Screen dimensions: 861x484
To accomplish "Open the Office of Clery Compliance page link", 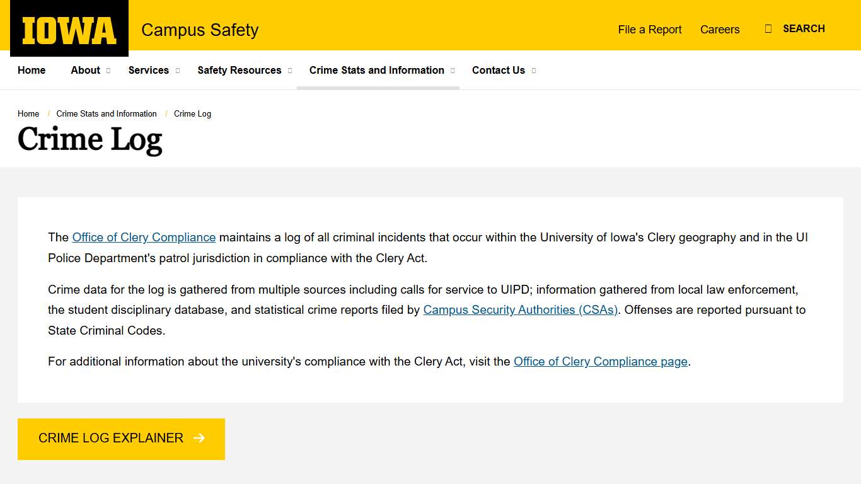I will 600,361.
